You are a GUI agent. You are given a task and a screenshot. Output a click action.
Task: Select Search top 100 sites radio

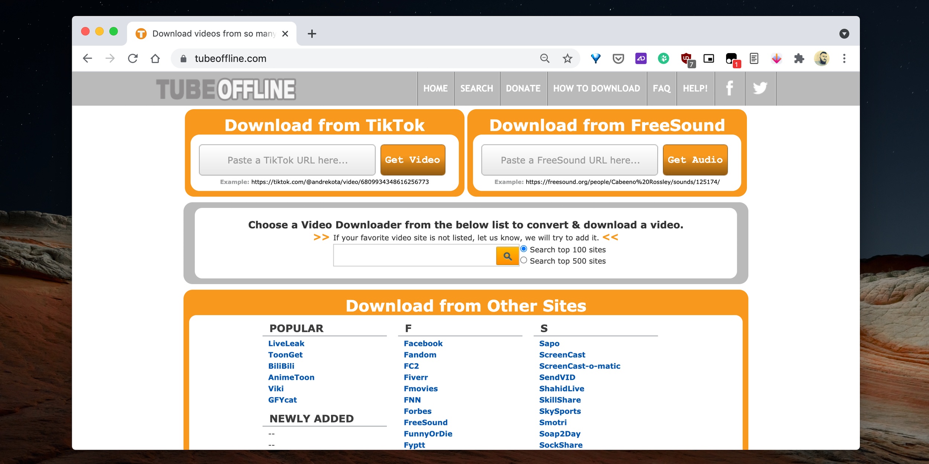pos(524,249)
